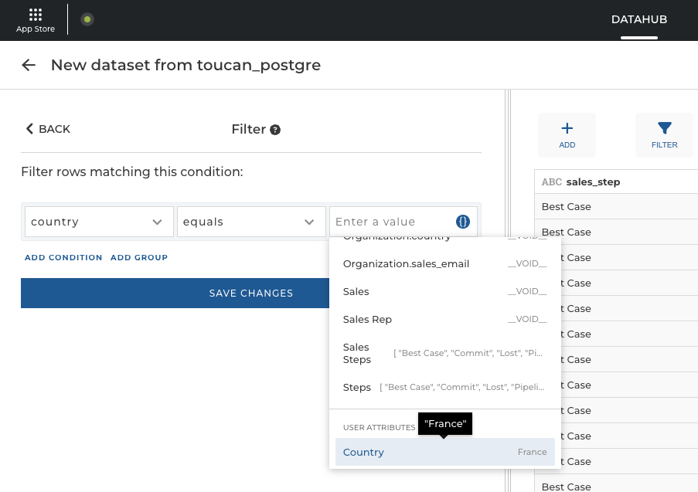
Task: Click the back arrow beside dataset title
Action: pos(29,65)
